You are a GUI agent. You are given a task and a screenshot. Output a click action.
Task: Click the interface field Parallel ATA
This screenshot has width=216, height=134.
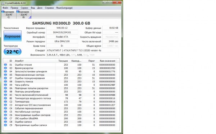click(x=62, y=37)
